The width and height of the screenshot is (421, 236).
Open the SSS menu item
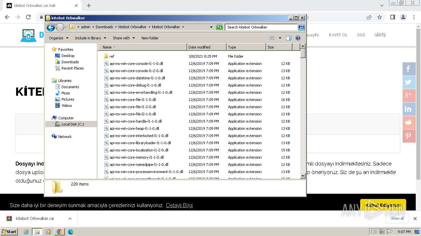point(361,35)
